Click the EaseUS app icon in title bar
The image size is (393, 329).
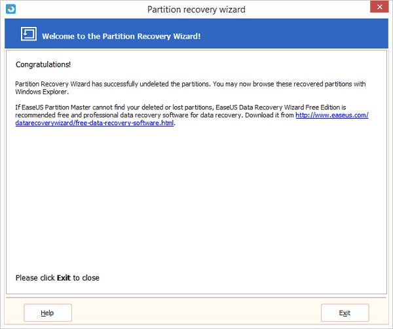pos(10,9)
